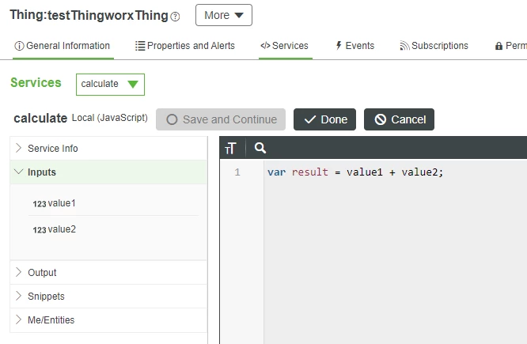
Task: Click the Local (JavaScript) label
Action: 109,118
